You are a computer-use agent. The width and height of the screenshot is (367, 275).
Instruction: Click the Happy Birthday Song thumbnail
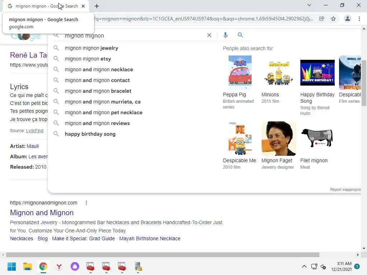tap(318, 73)
